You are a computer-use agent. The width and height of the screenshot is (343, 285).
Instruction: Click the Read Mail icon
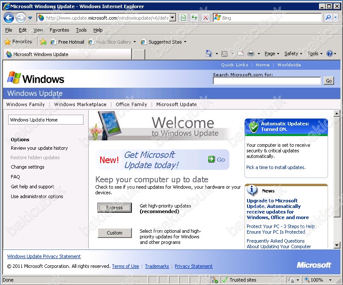point(241,53)
